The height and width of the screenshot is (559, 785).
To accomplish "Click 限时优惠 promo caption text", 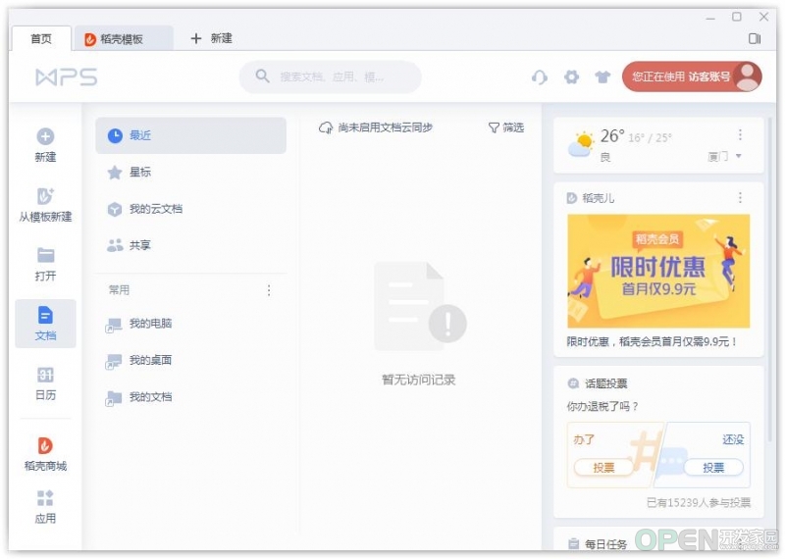I will click(652, 341).
